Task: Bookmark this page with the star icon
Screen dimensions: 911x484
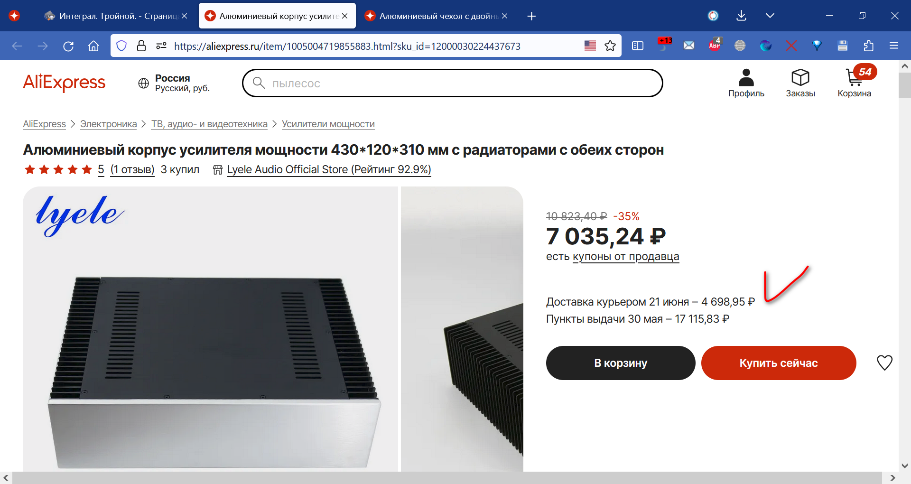Action: (610, 46)
